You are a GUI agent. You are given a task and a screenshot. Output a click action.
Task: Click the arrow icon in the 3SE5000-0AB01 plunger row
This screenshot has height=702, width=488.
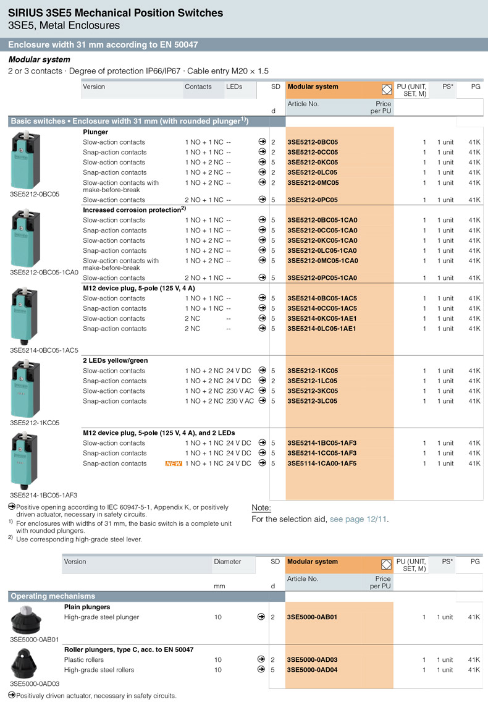click(263, 617)
